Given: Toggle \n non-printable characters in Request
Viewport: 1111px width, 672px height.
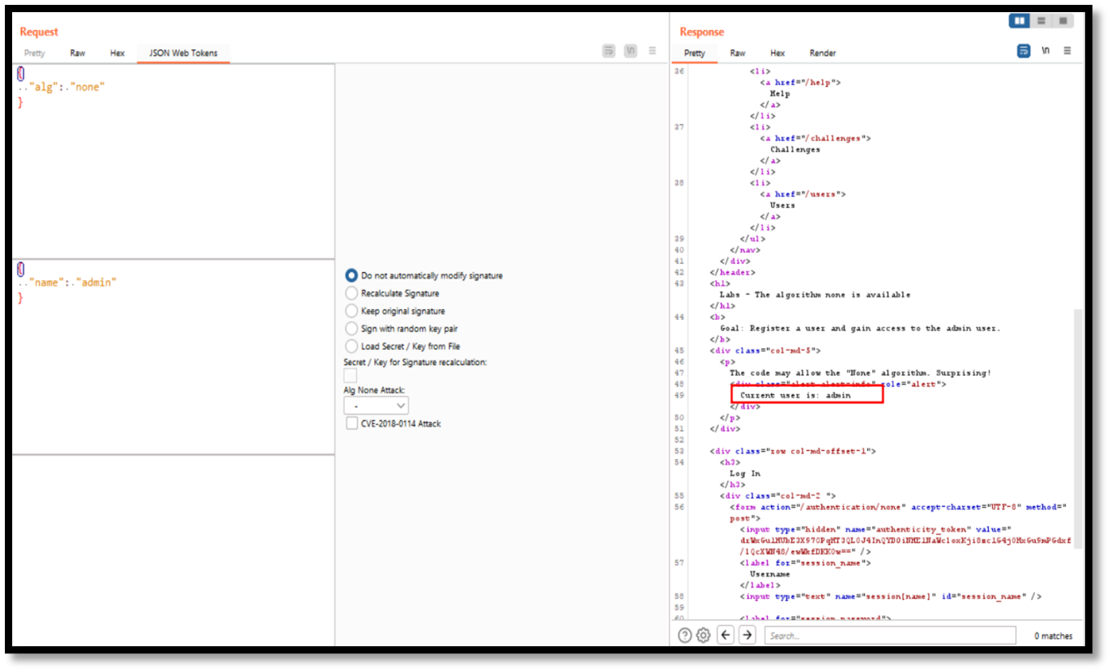Looking at the screenshot, I should (x=630, y=51).
